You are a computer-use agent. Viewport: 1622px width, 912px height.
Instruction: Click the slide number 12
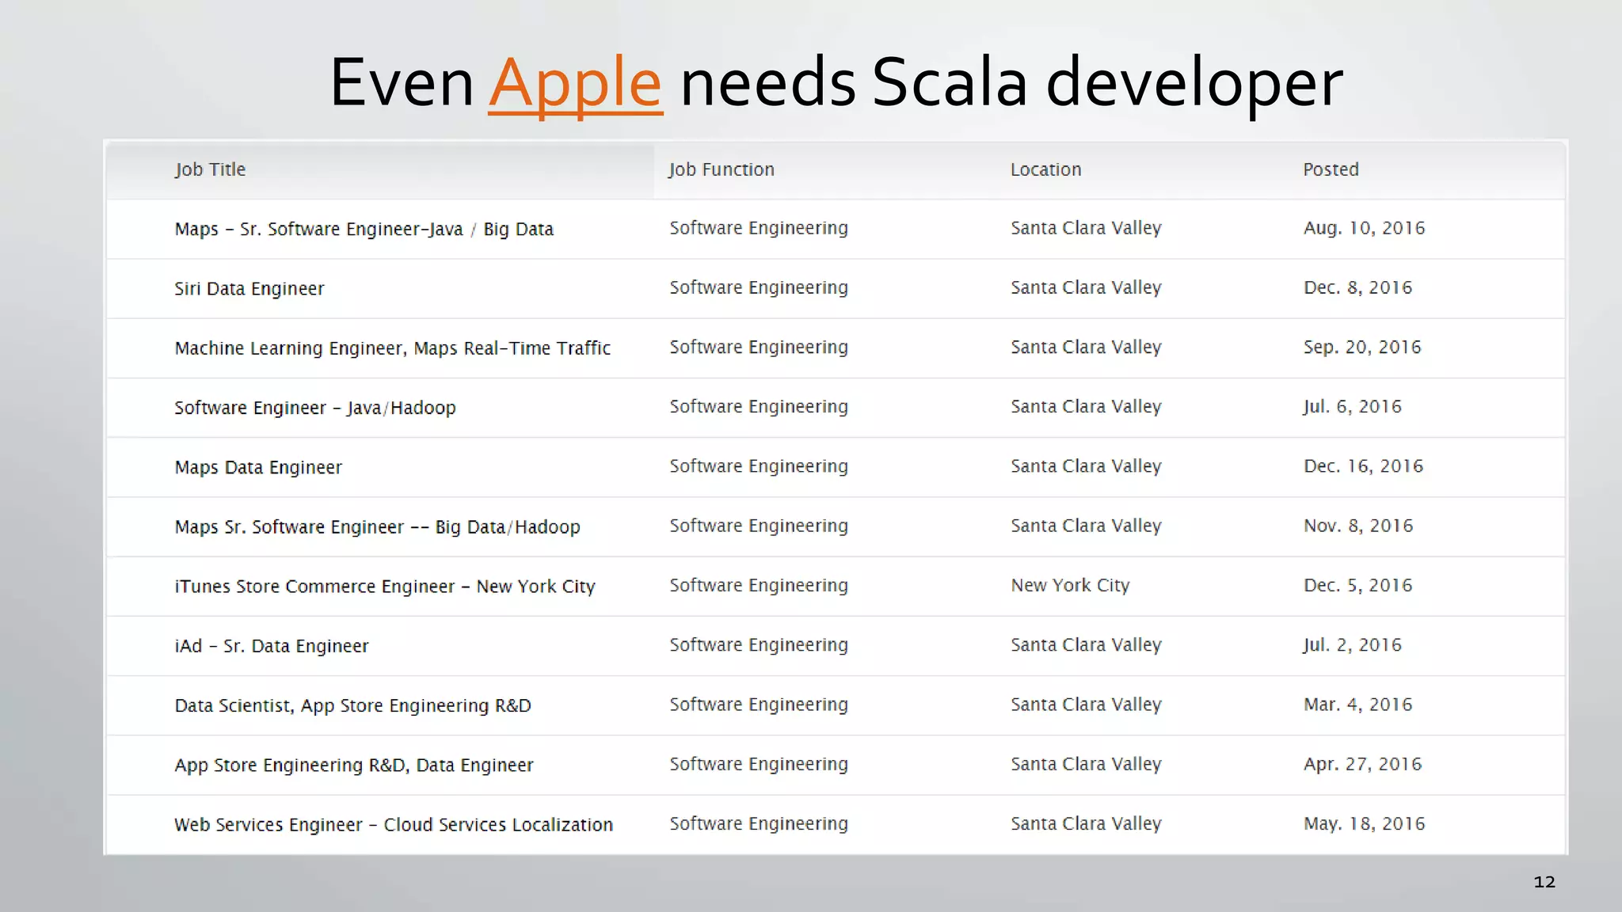pos(1544,882)
